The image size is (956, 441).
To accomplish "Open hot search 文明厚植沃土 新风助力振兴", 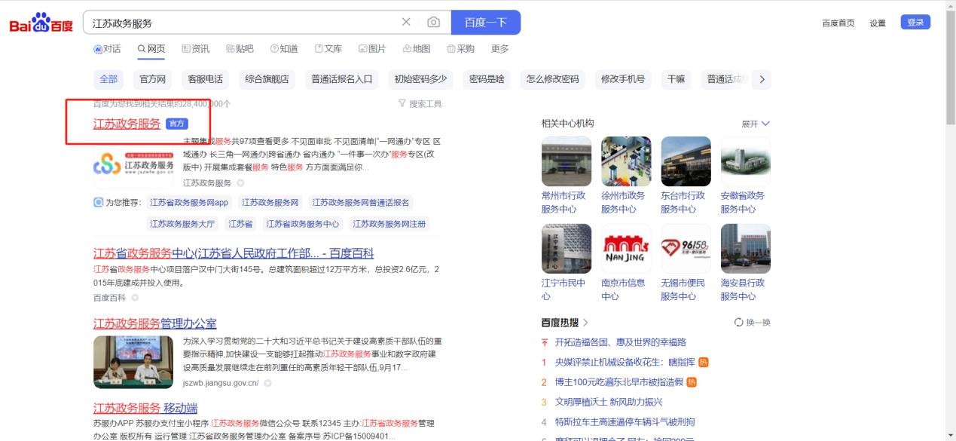I will click(x=609, y=403).
